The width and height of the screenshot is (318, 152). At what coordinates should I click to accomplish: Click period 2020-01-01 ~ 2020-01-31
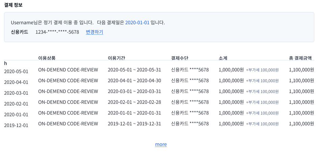(134, 113)
